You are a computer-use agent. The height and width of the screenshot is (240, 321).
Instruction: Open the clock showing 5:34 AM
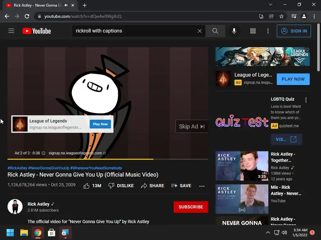click(300, 232)
